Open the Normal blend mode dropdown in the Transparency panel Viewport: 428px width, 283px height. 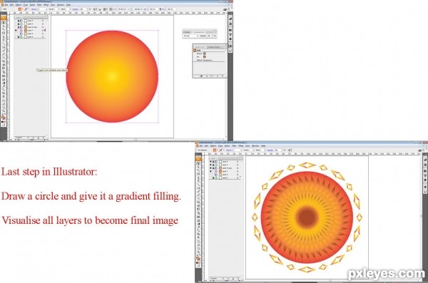point(191,36)
